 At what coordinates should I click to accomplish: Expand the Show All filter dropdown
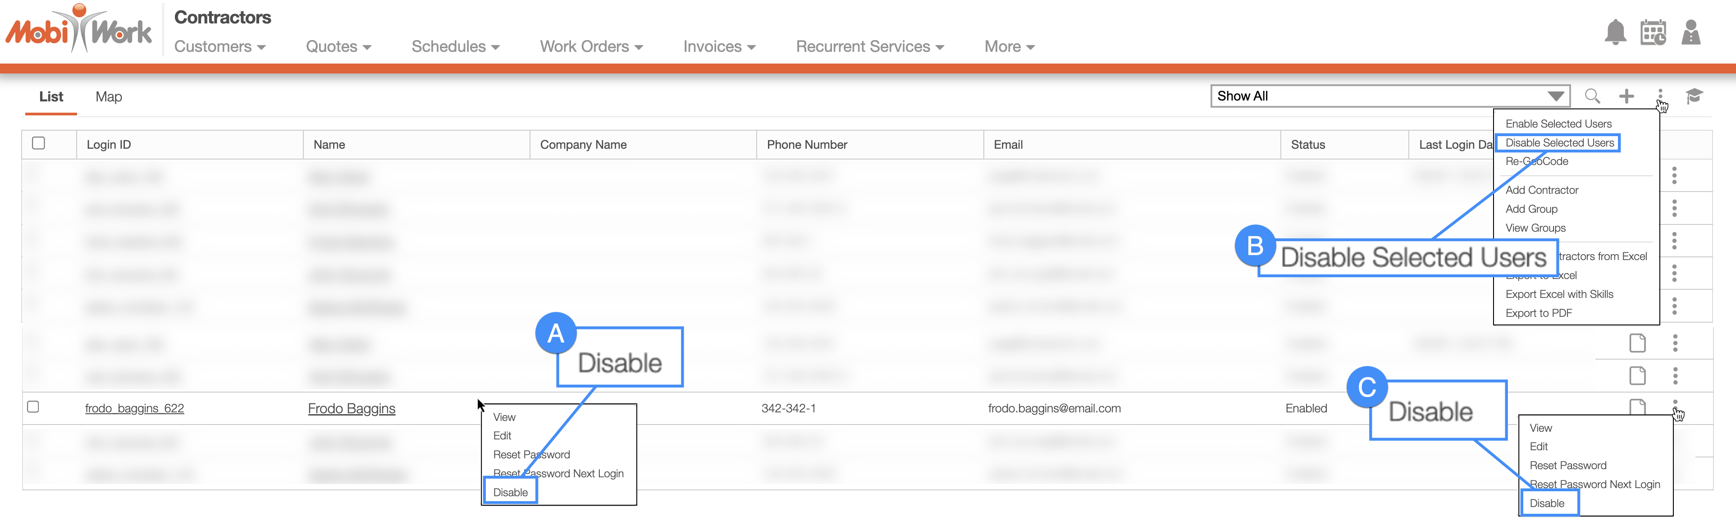click(x=1389, y=96)
